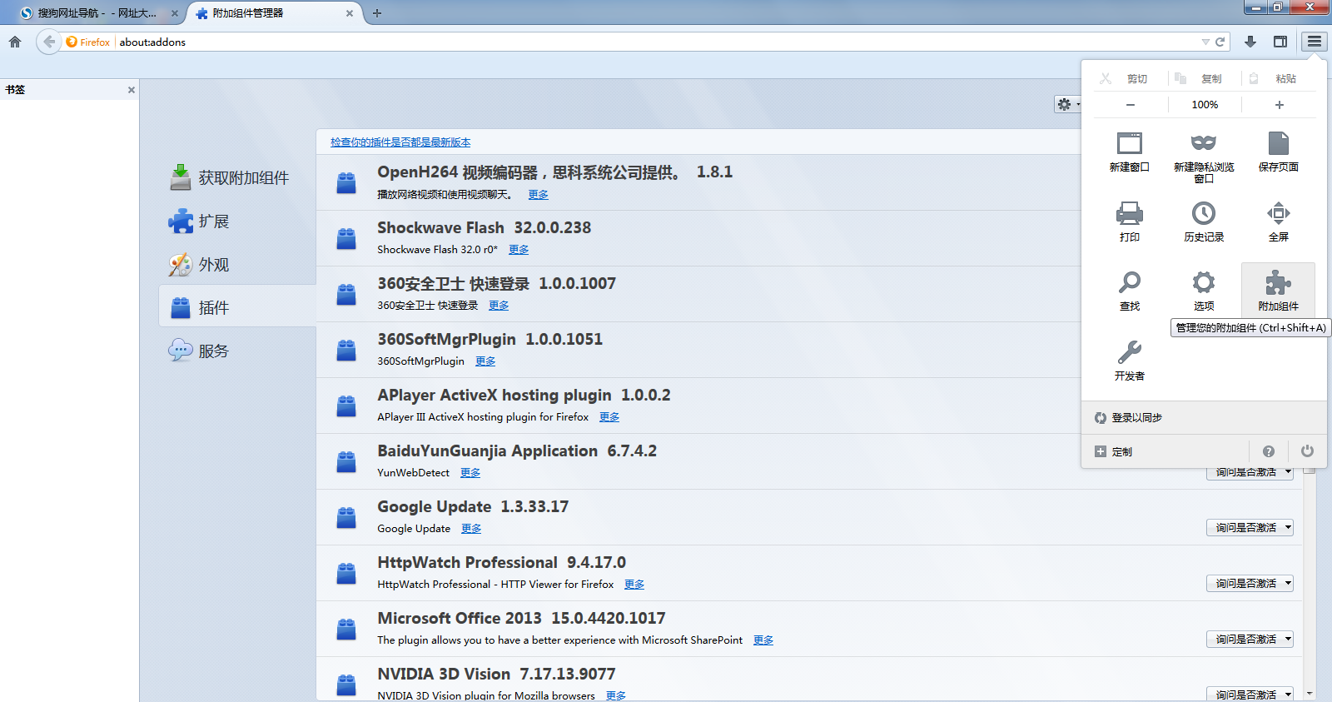
Task: Open the Downloads arrow icon
Action: [1250, 42]
